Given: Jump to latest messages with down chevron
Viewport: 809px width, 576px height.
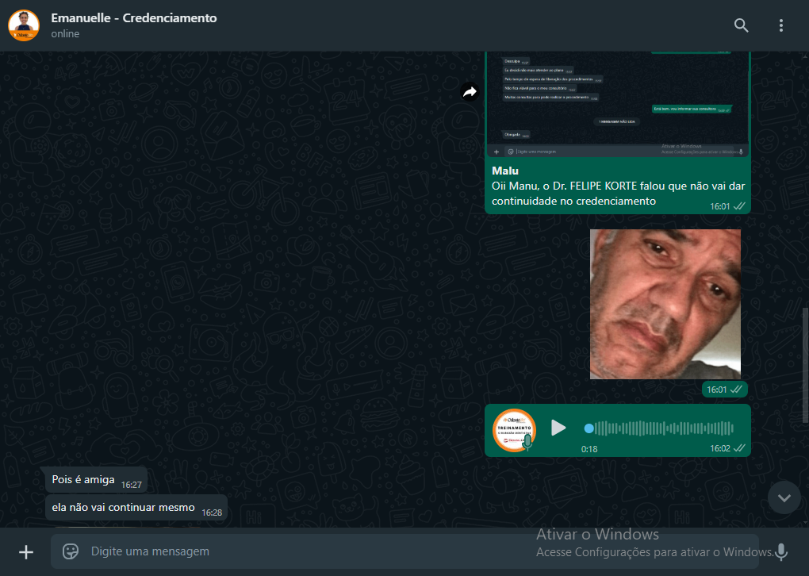Looking at the screenshot, I should click(784, 498).
